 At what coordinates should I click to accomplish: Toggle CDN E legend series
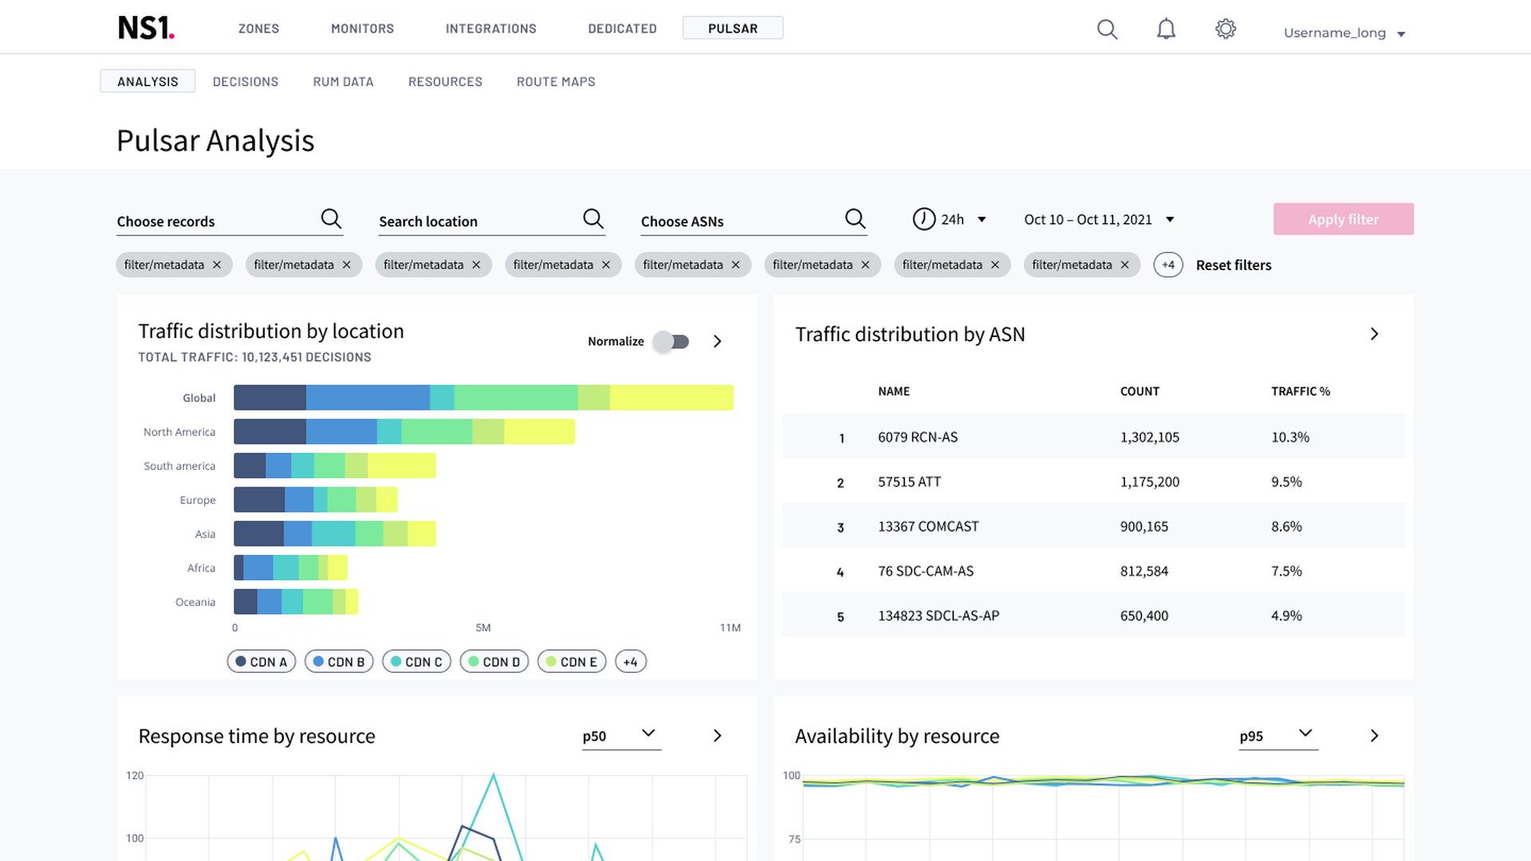coord(572,662)
